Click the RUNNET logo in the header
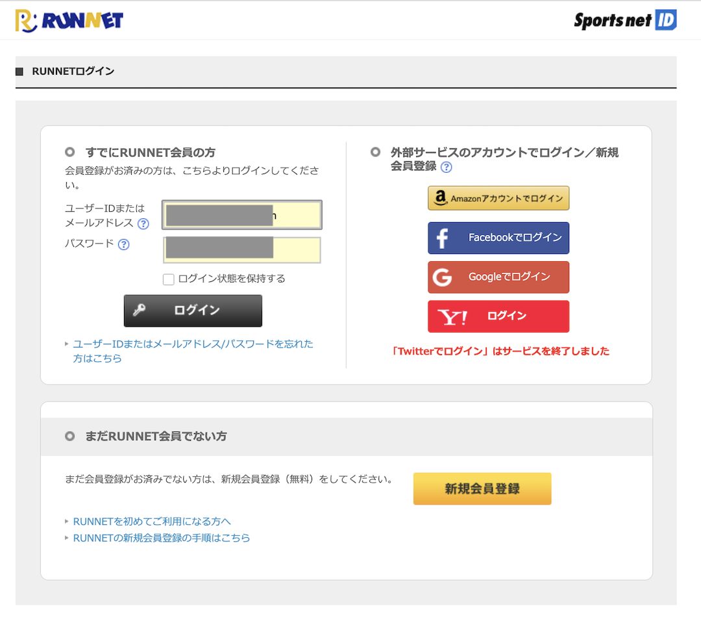This screenshot has width=701, height=619. (x=69, y=21)
